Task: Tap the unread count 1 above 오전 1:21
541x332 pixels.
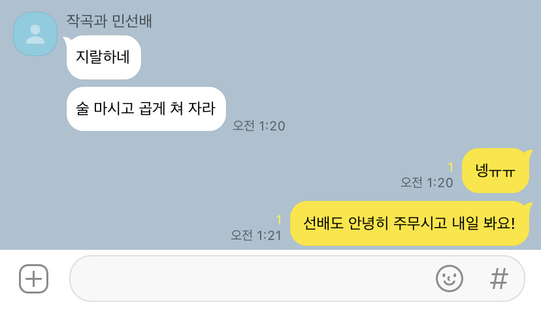Action: point(279,220)
